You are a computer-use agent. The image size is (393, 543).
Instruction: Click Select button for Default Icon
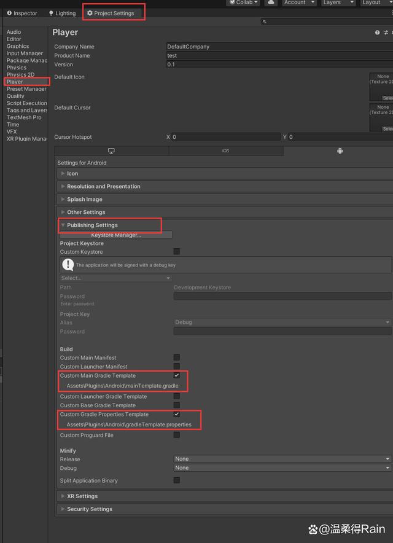pos(387,98)
